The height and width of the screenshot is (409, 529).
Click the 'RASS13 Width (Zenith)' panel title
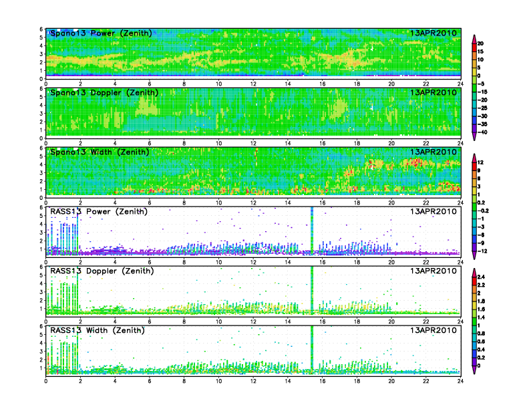pos(97,330)
